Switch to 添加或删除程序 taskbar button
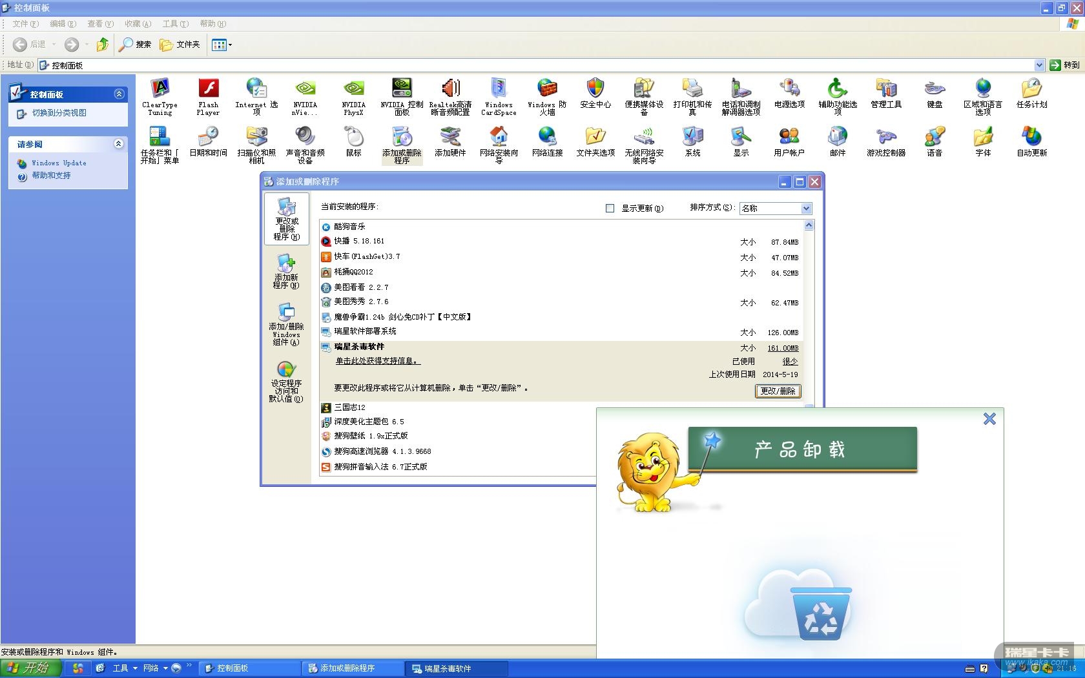Viewport: 1085px width, 678px height. (x=353, y=668)
